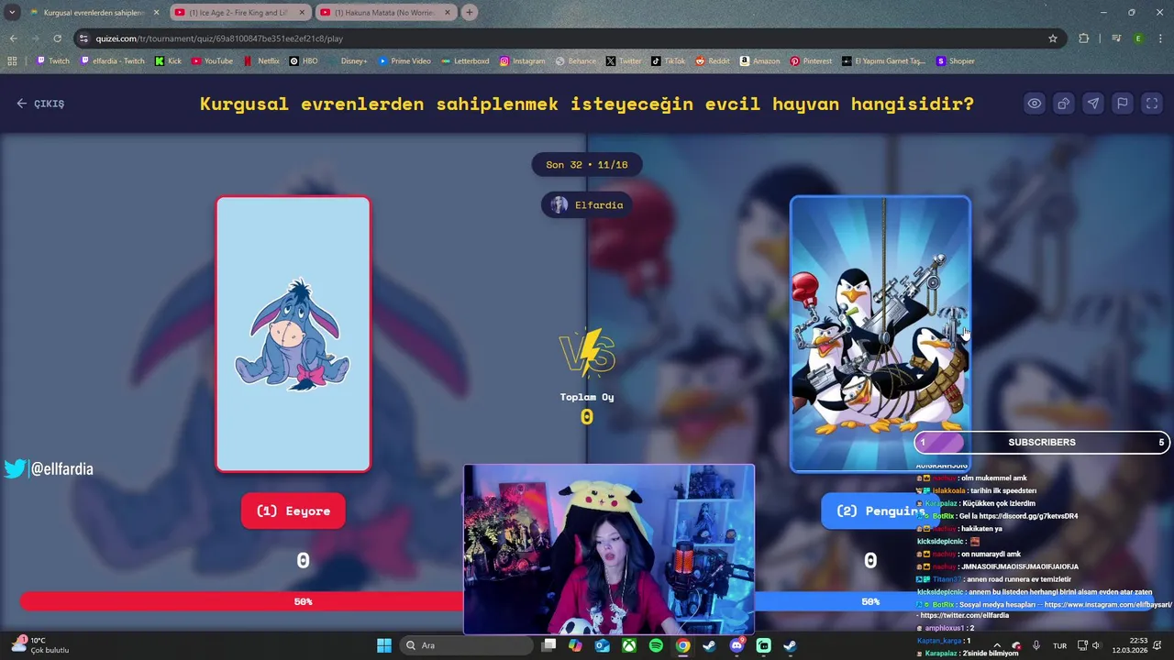This screenshot has width=1174, height=660.
Task: Open the elfardia - Twitch bookmark
Action: click(x=112, y=61)
